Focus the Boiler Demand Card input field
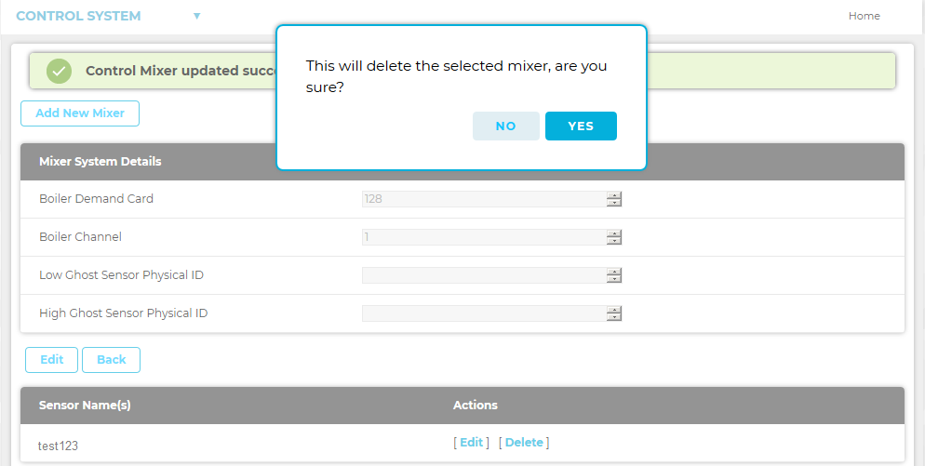The height and width of the screenshot is (466, 925). tap(484, 199)
